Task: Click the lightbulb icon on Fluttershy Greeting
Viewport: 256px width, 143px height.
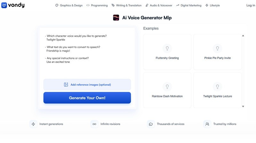Action: coord(167,49)
